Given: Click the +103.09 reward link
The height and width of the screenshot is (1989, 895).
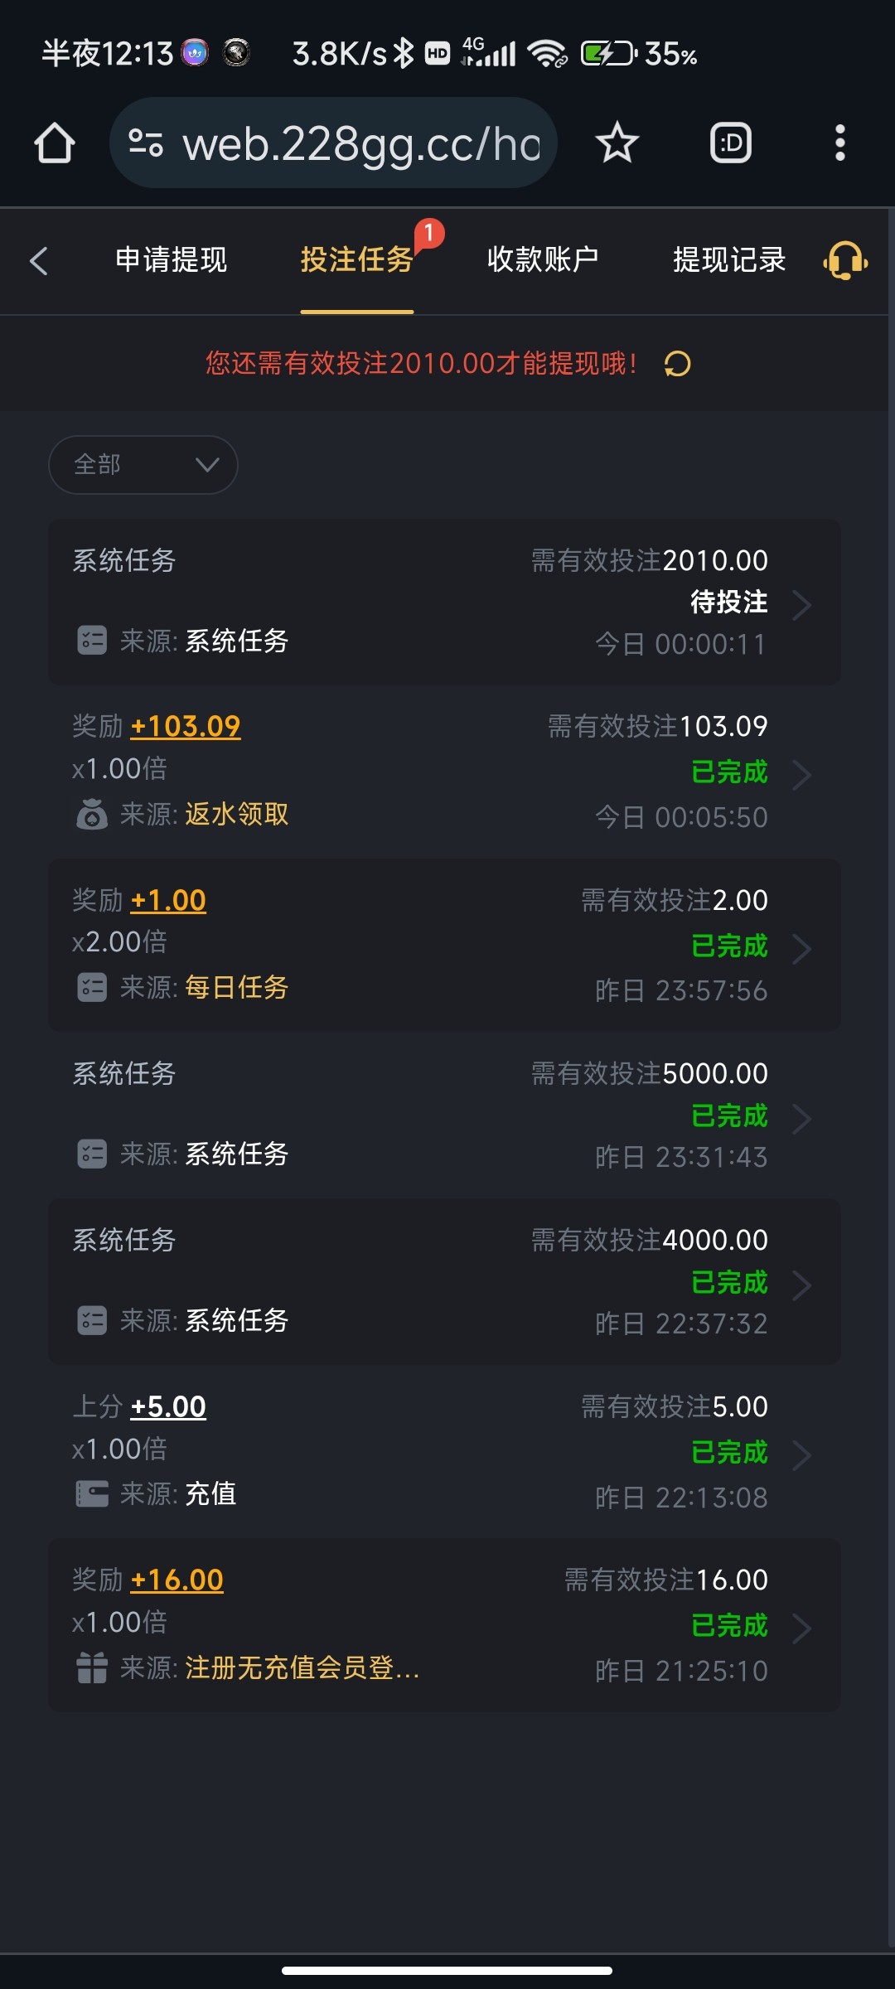Looking at the screenshot, I should (186, 727).
